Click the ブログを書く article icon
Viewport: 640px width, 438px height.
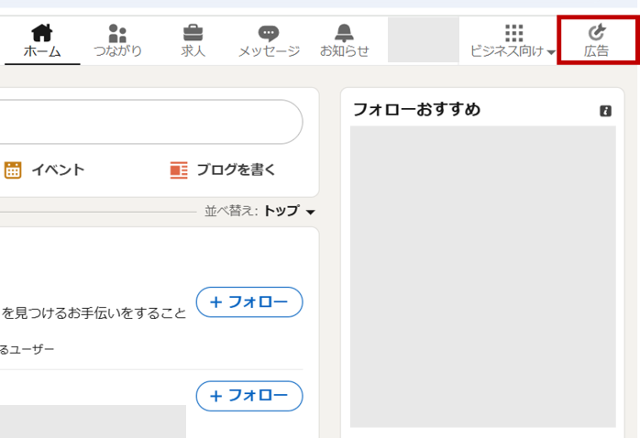179,170
